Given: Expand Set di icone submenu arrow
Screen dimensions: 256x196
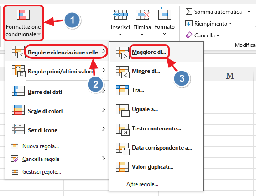Looking at the screenshot, I should 104,129.
